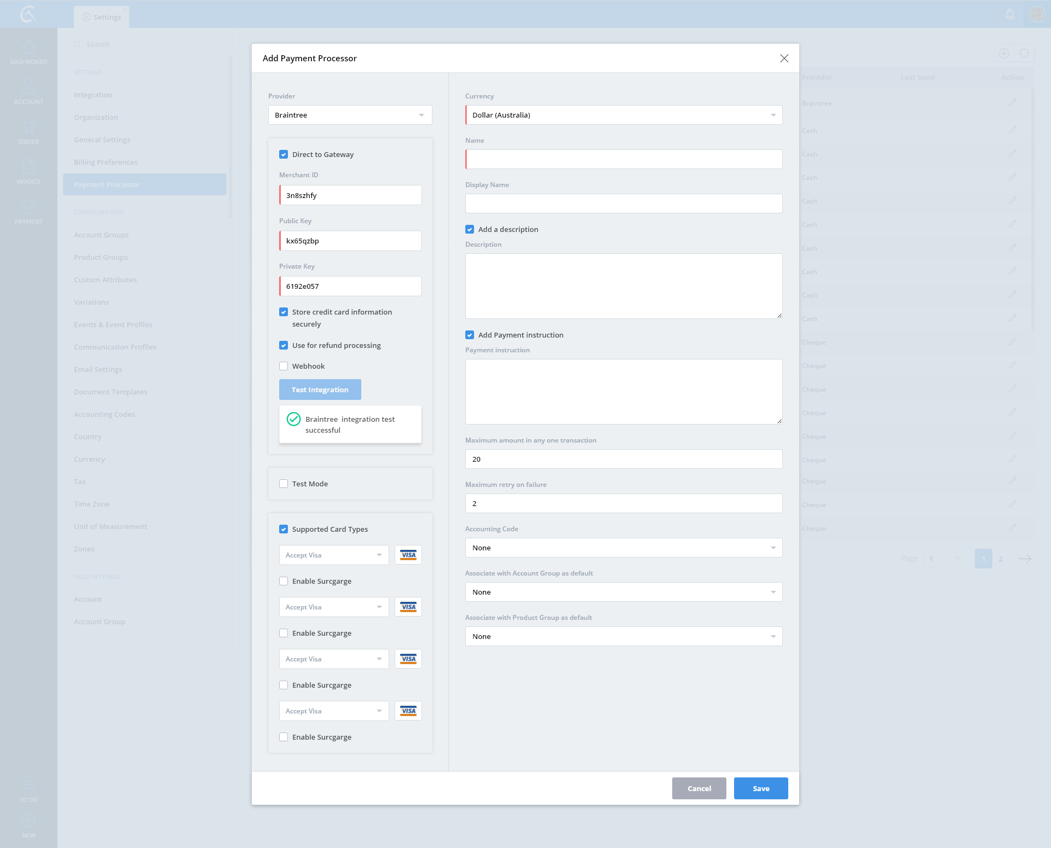Screen dimensions: 1051x848
Task: Open the Currency dropdown
Action: tap(623, 115)
